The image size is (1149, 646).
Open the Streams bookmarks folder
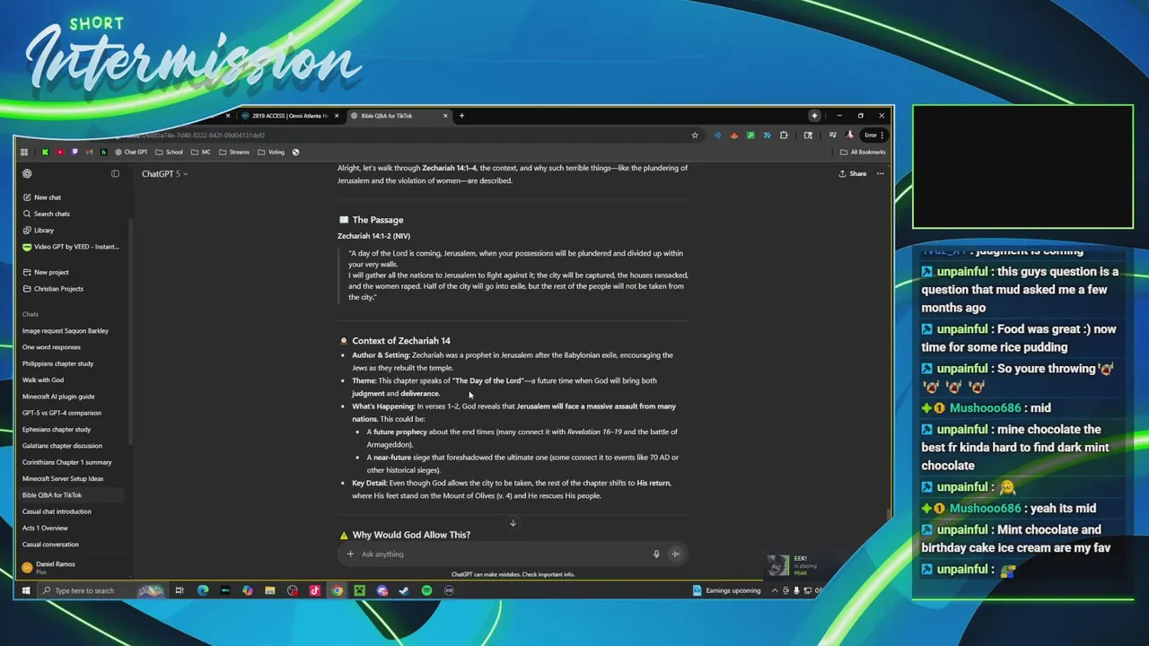click(234, 153)
